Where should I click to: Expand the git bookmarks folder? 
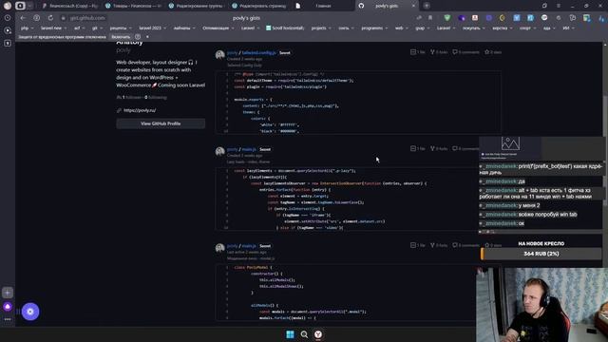[97, 28]
